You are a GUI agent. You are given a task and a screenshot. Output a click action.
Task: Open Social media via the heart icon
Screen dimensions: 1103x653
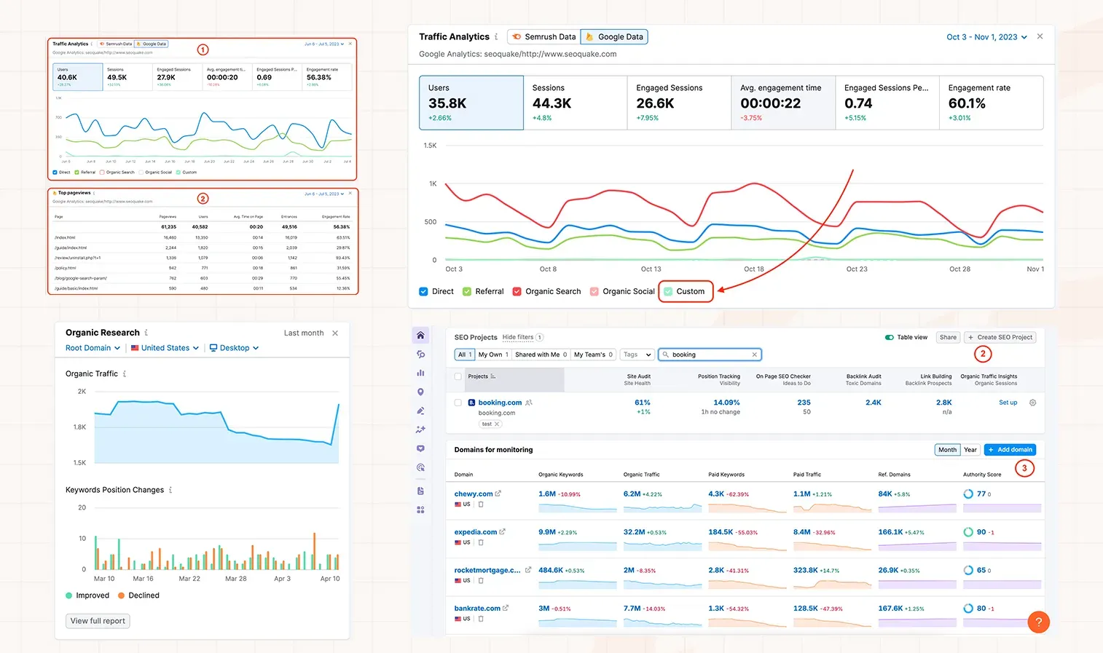420,448
